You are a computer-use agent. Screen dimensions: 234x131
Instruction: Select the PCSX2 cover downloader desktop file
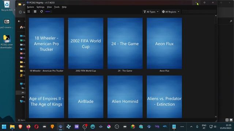(7, 42)
